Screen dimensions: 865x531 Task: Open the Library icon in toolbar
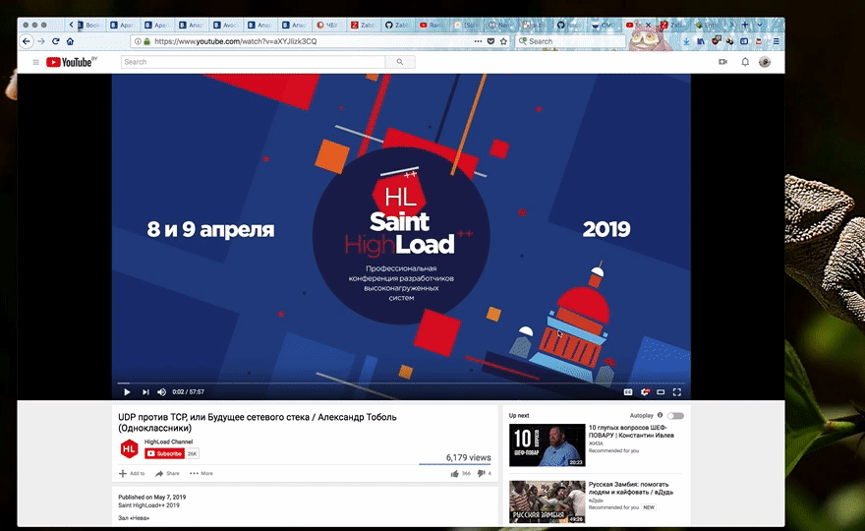coord(701,41)
